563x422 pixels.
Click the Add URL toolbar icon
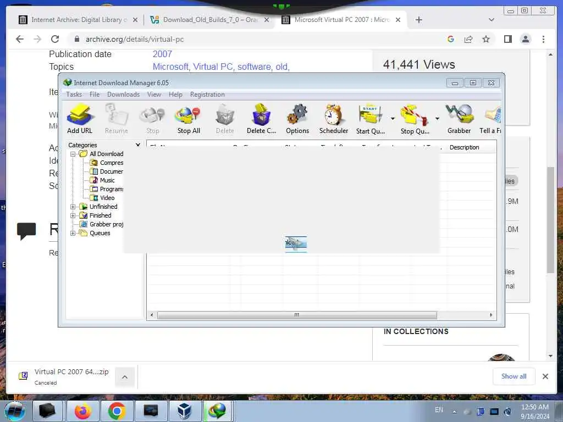[80, 119]
